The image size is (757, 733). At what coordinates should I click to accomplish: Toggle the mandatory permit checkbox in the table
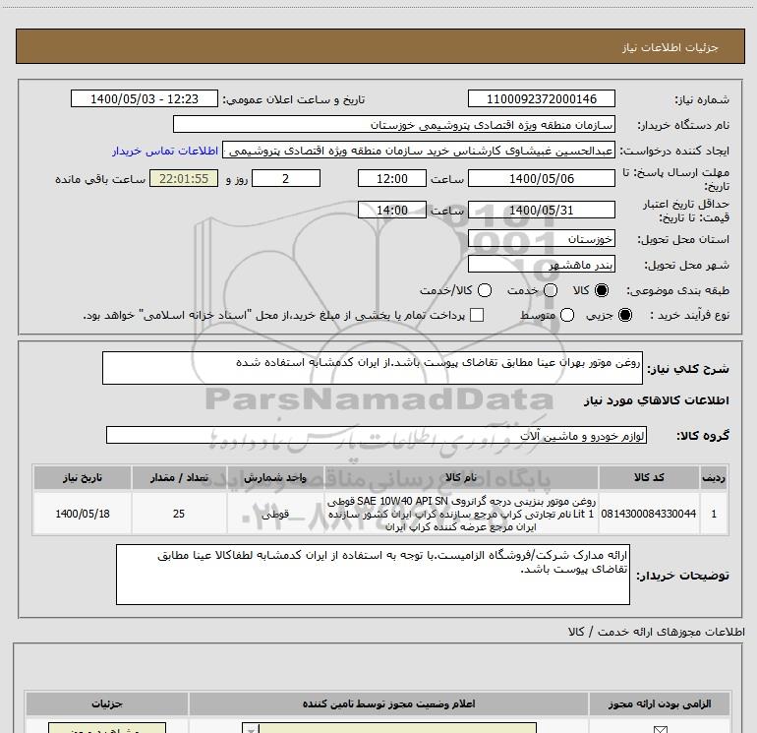pos(660,729)
